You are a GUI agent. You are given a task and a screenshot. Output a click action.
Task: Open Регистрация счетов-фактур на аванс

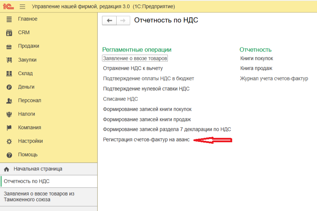(146, 140)
